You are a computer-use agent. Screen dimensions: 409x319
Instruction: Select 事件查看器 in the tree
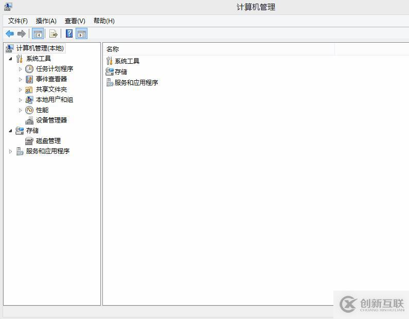pyautogui.click(x=51, y=79)
